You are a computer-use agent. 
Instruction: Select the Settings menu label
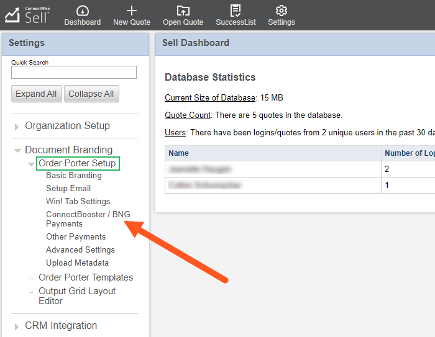coord(282,22)
